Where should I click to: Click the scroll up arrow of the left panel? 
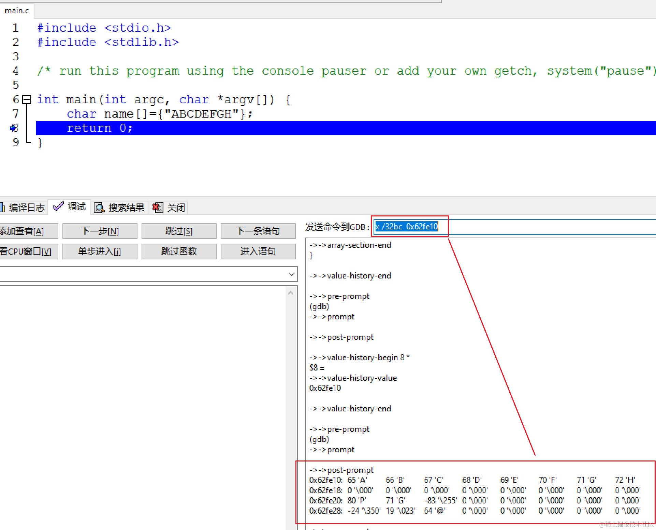(x=291, y=293)
